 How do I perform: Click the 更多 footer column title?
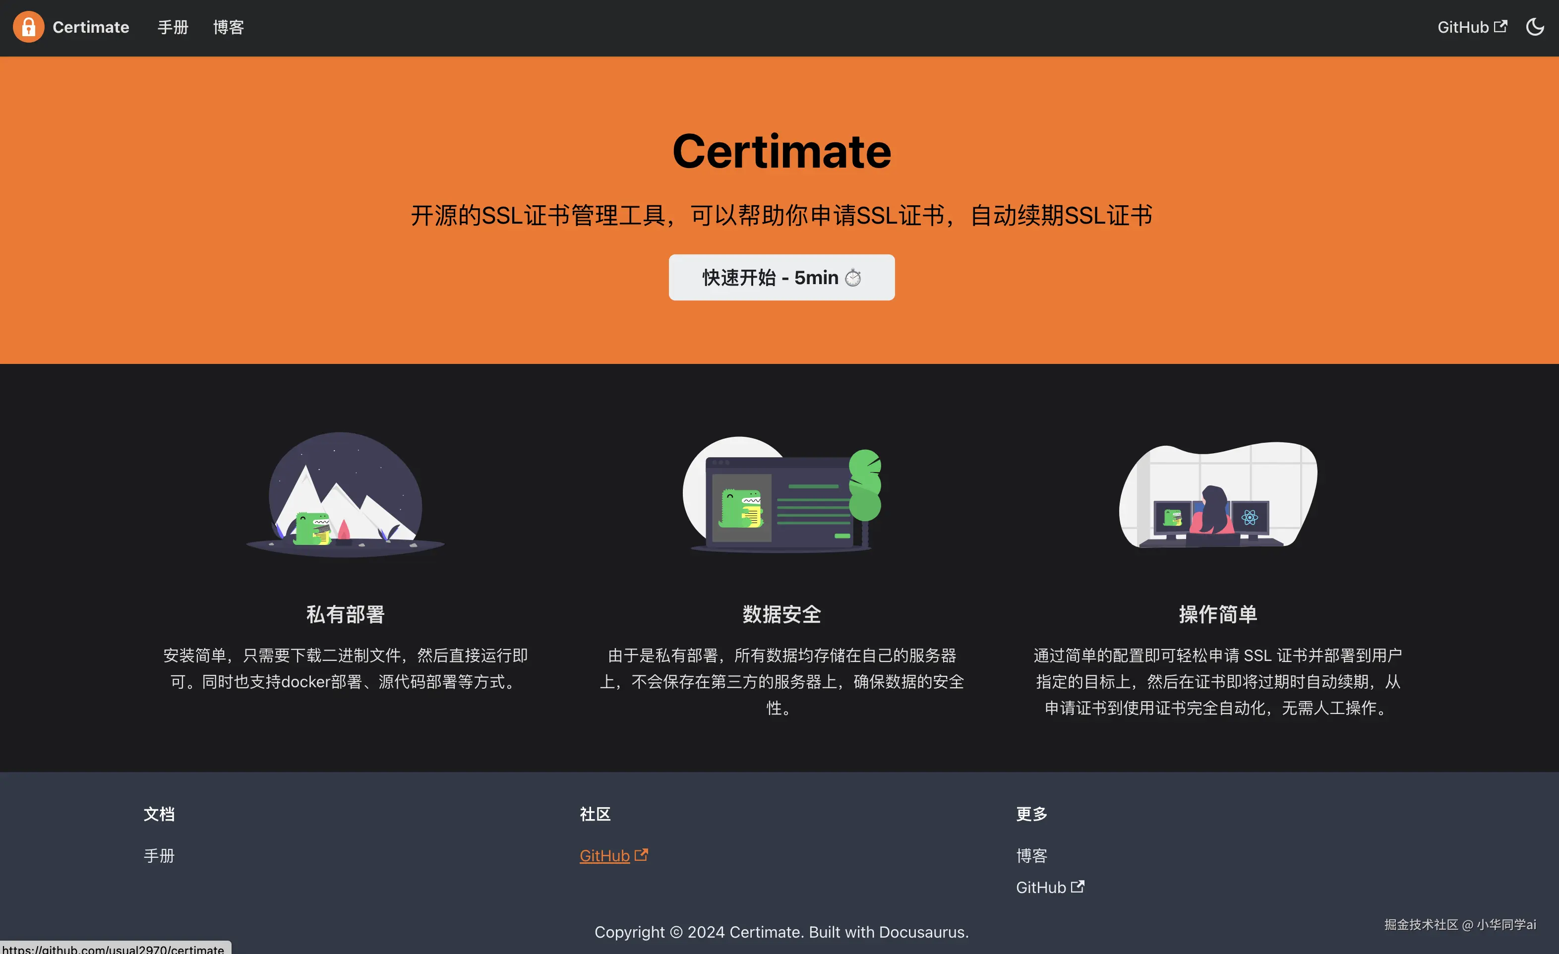click(x=1031, y=814)
